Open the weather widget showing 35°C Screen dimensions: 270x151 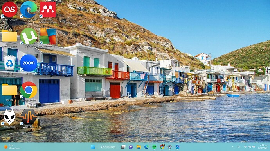coord(12,147)
